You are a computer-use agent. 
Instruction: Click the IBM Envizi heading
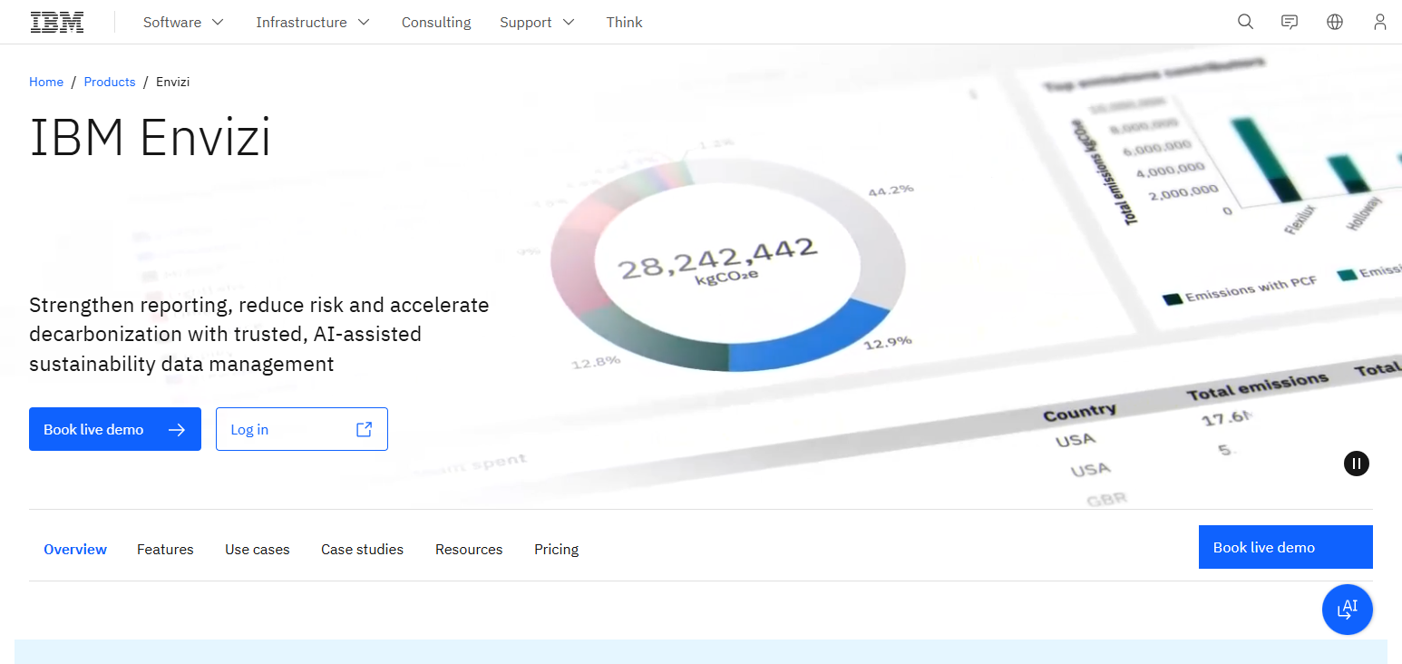[151, 138]
